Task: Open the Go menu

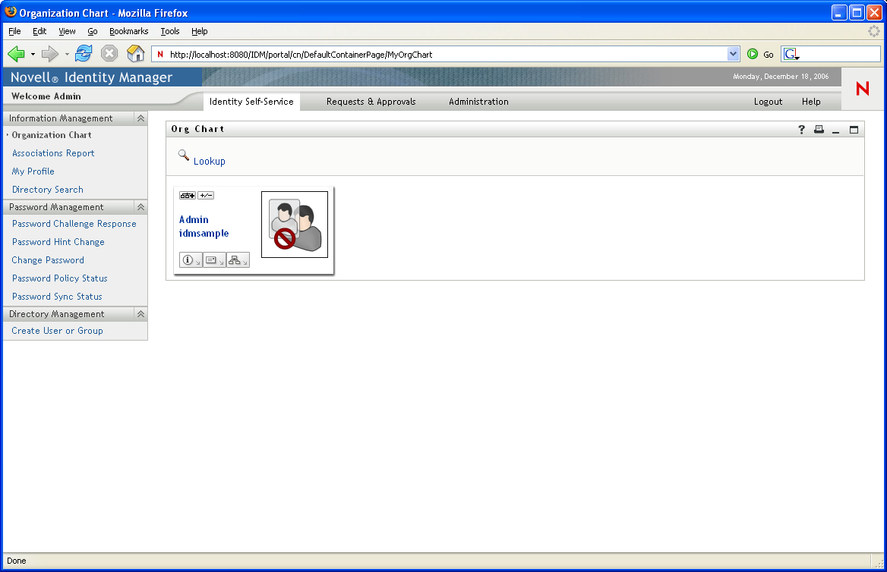Action: [x=93, y=31]
